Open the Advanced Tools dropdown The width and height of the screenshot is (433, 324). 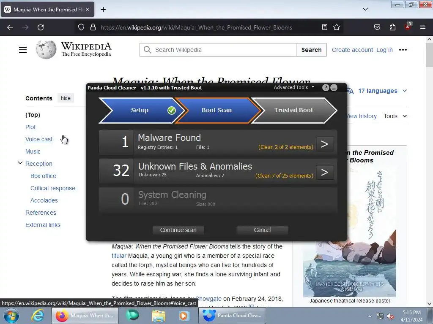click(x=294, y=87)
